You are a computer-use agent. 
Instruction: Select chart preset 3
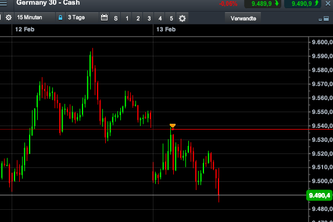click(x=149, y=18)
